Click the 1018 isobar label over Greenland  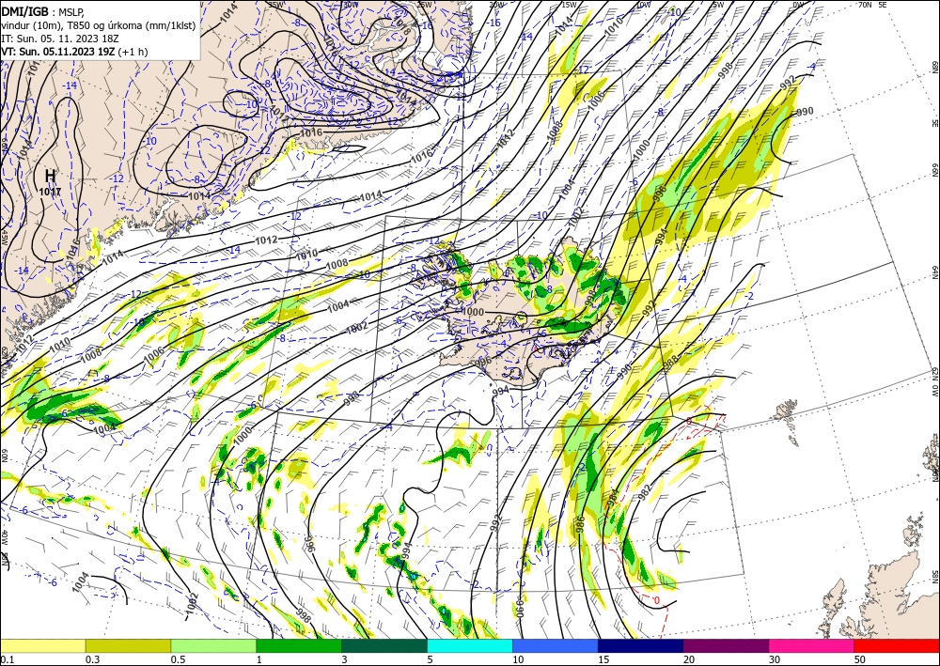tap(401, 25)
